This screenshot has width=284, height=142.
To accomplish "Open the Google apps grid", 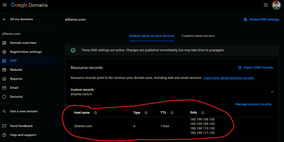I will coord(266,5).
